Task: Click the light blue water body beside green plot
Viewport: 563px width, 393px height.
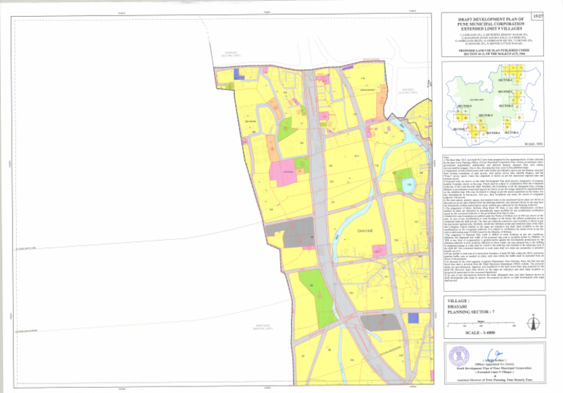Action: click(x=408, y=186)
